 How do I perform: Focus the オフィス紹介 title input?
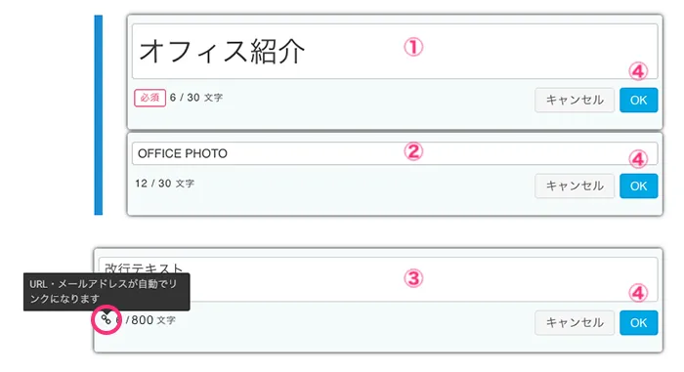click(395, 52)
